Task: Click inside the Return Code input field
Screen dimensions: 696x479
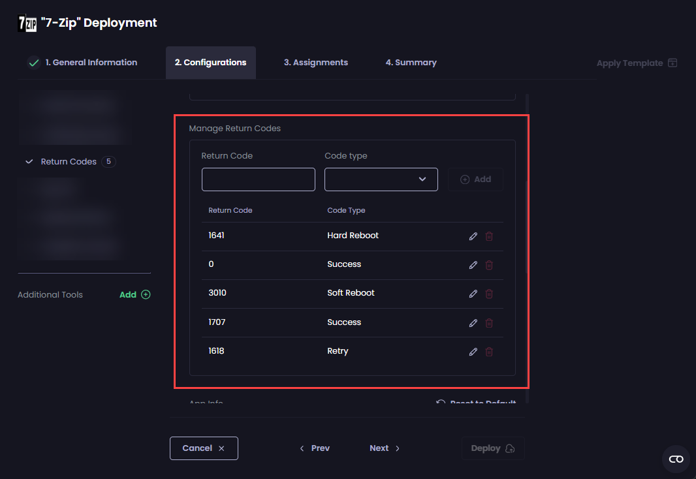Action: pos(258,179)
